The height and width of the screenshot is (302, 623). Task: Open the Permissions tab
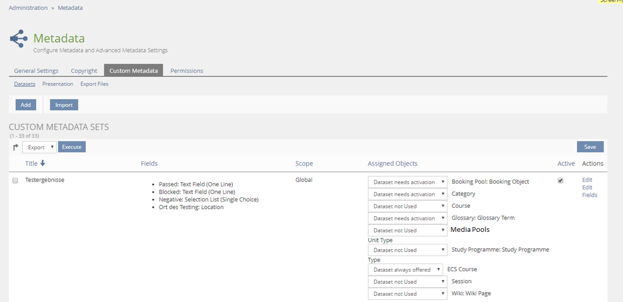click(187, 71)
